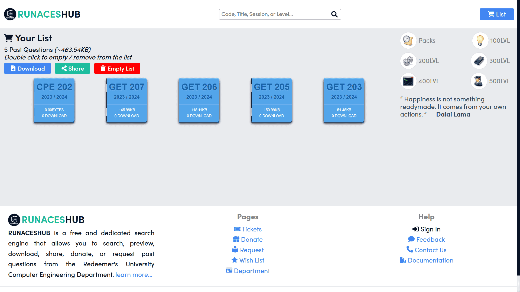The width and height of the screenshot is (520, 292).
Task: Click the Empty List button
Action: point(117,68)
